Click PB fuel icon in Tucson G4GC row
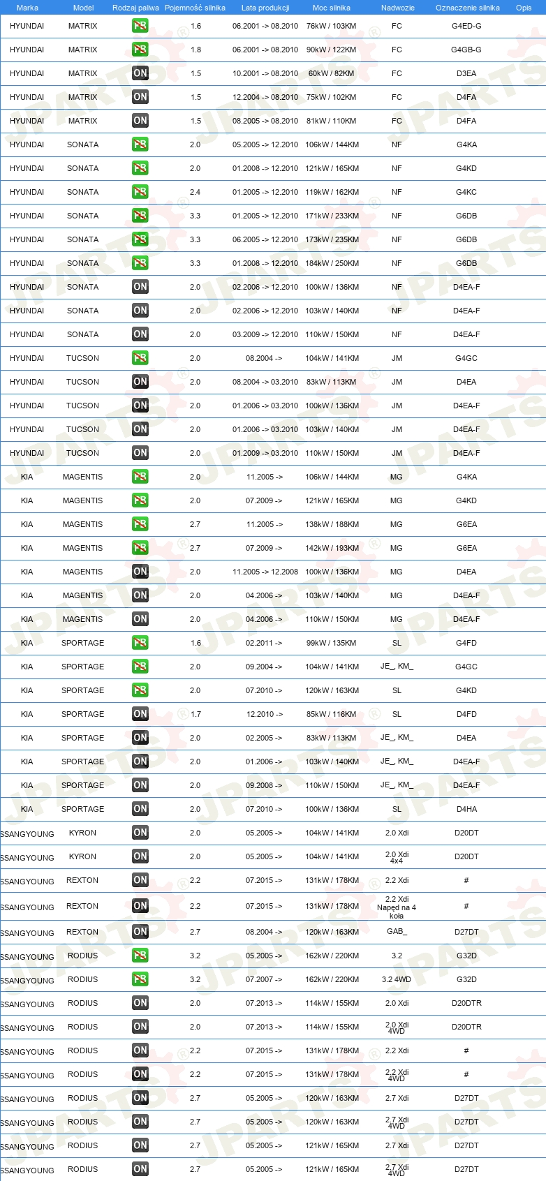 pyautogui.click(x=140, y=358)
